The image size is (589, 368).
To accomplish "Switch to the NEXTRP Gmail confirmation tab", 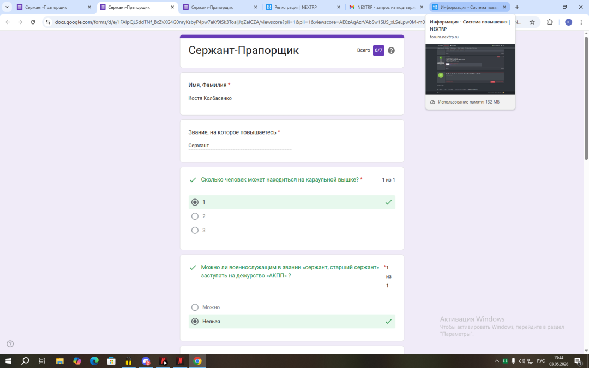I will [x=386, y=7].
